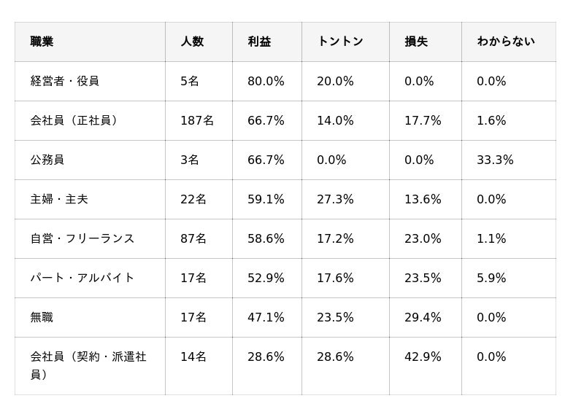This screenshot has width=584, height=417.
Task: Select the 無職 row label
Action: pyautogui.click(x=42, y=317)
